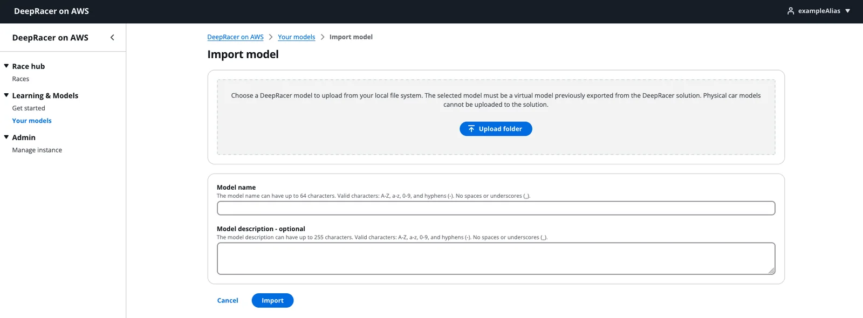
Task: Click into the Model description text area
Action: 496,259
